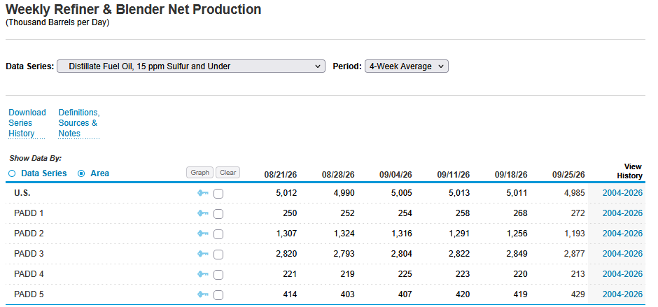Open the Data Series dropdown

coord(191,66)
